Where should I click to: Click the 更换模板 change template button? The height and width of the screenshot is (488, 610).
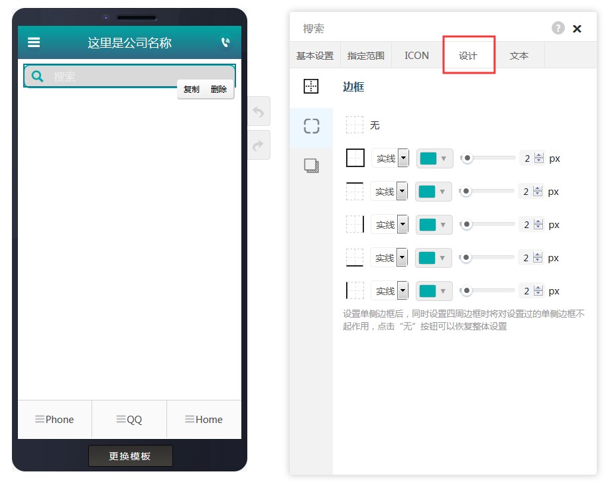(131, 456)
